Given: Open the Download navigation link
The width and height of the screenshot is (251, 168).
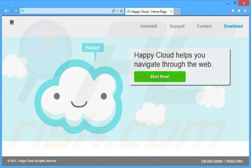Looking at the screenshot, I should (x=233, y=26).
